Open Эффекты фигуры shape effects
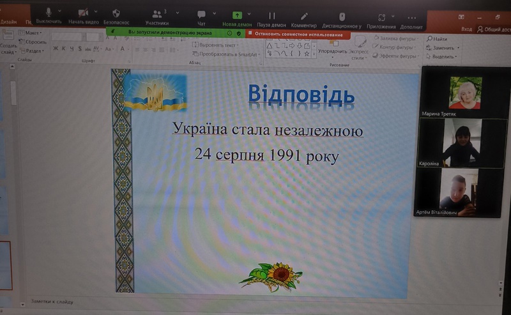This screenshot has width=511, height=315. [x=395, y=56]
